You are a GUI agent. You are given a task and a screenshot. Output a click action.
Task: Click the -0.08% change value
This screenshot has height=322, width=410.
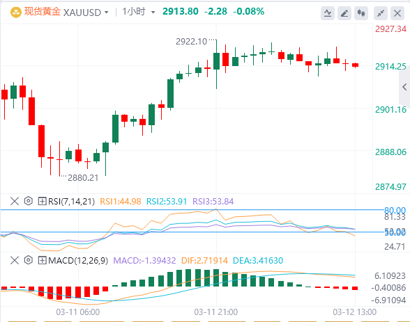(248, 11)
